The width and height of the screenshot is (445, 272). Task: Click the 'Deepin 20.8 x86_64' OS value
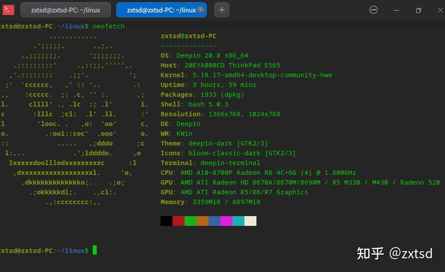pyautogui.click(x=212, y=55)
